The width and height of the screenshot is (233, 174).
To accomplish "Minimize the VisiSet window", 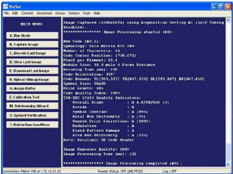I will tap(214, 7).
